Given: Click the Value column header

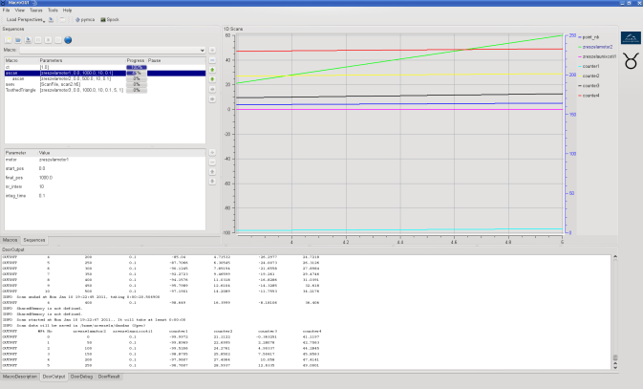Looking at the screenshot, I should (121, 153).
